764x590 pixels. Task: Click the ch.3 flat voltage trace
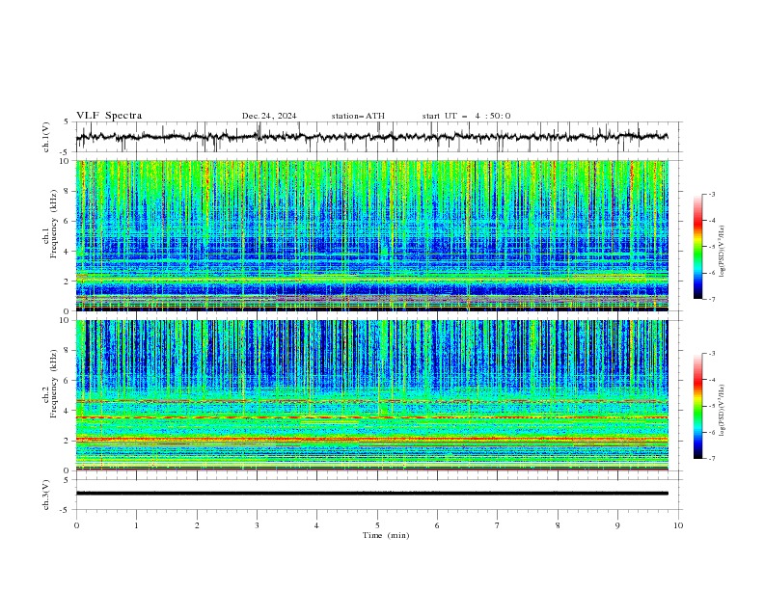tap(371, 494)
